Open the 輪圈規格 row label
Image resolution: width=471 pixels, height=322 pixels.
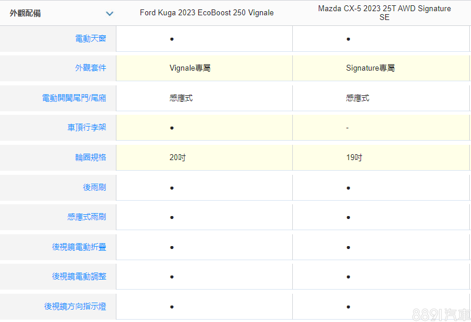pos(91,158)
